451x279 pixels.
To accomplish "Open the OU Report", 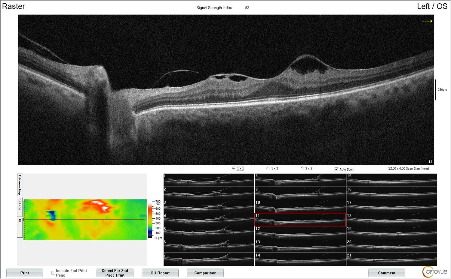I will tap(160, 273).
